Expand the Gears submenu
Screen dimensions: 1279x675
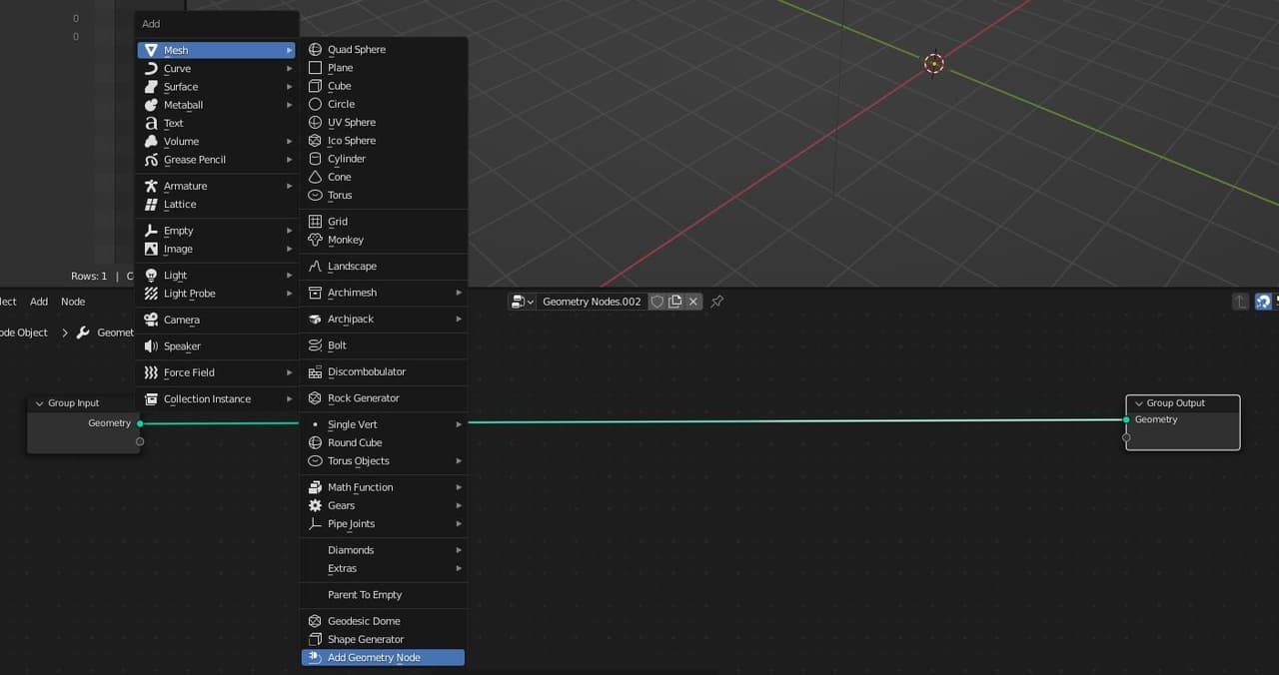coord(383,505)
